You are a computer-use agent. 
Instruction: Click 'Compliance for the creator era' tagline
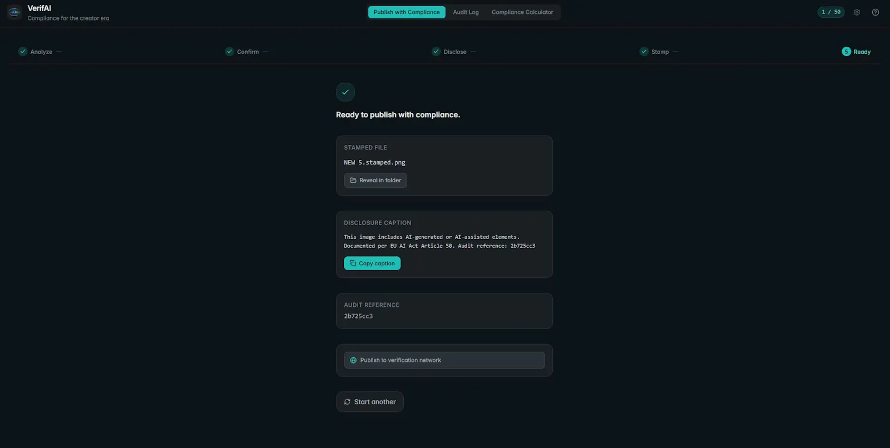click(68, 18)
